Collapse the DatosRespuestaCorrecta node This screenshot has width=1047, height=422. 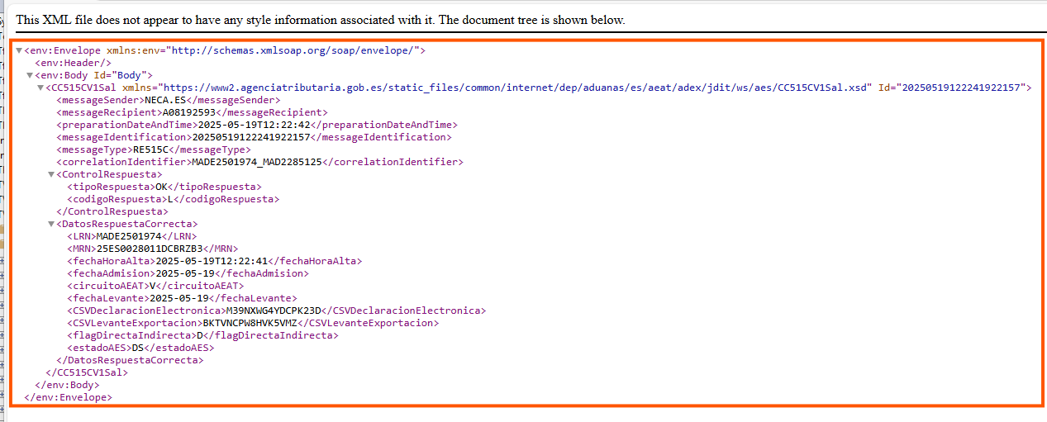pyautogui.click(x=51, y=225)
